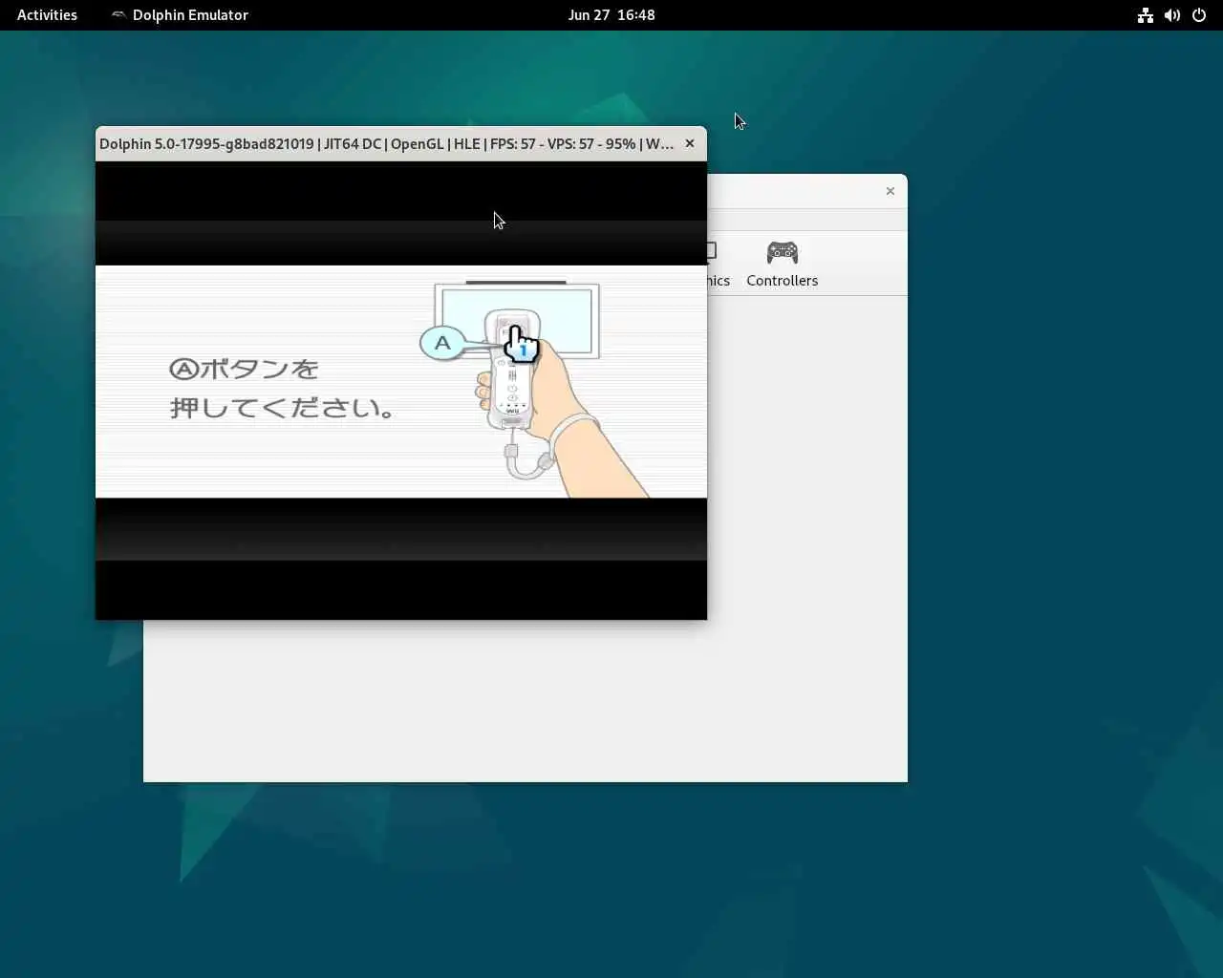Click the blue A button callout bubble
This screenshot has height=978, width=1223.
[442, 343]
